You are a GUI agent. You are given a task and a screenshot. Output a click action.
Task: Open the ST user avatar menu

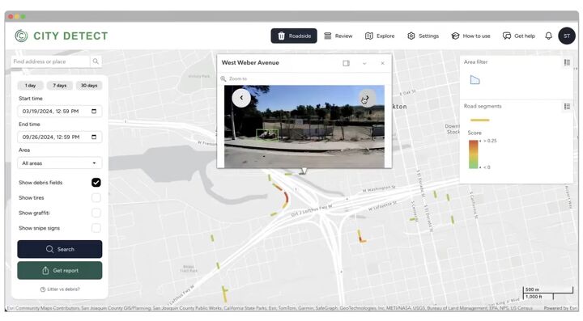click(567, 36)
